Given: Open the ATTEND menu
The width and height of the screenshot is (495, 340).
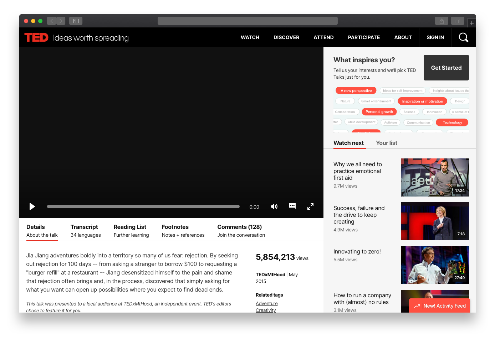Looking at the screenshot, I should point(323,37).
